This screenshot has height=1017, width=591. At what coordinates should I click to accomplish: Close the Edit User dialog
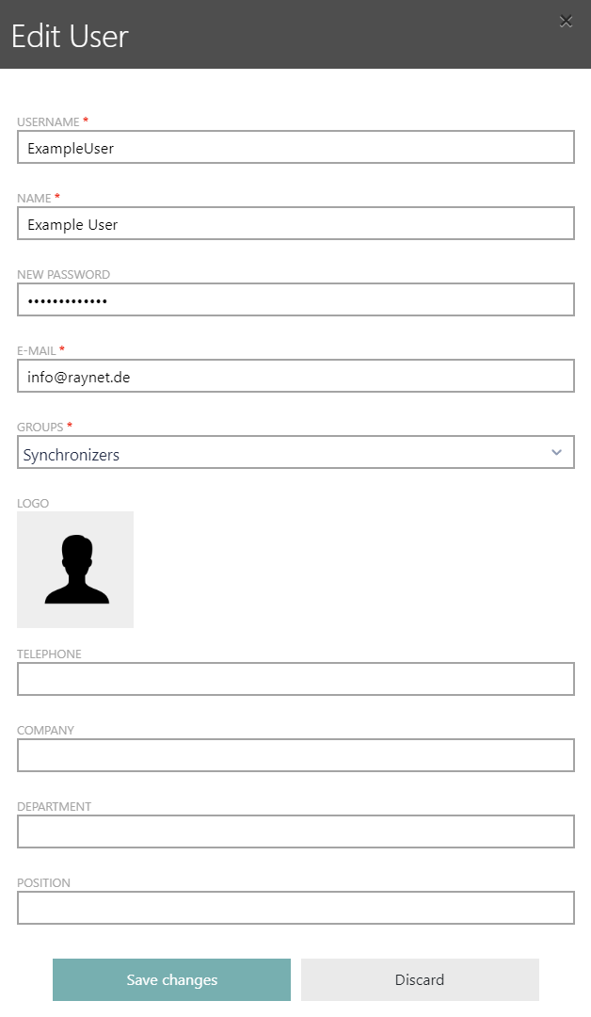[x=566, y=21]
